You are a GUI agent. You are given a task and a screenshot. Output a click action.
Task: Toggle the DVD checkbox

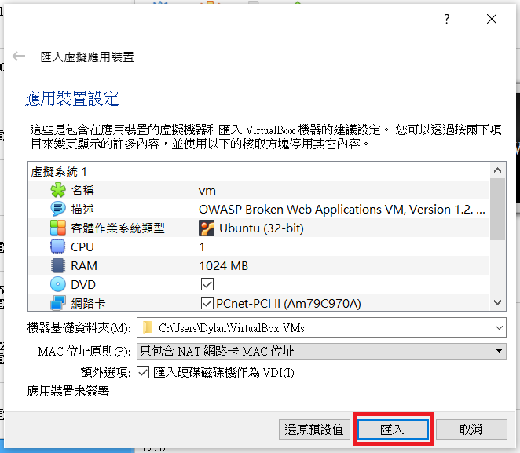click(x=207, y=284)
